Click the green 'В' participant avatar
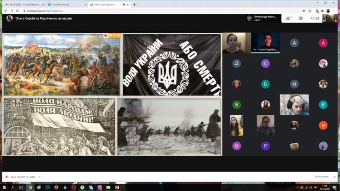This screenshot has width=340, height=191. click(x=237, y=105)
